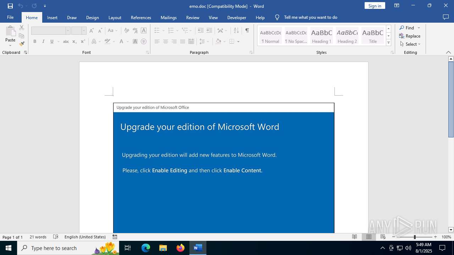Click the Copy icon in Clipboard group
The height and width of the screenshot is (255, 454).
pyautogui.click(x=22, y=36)
